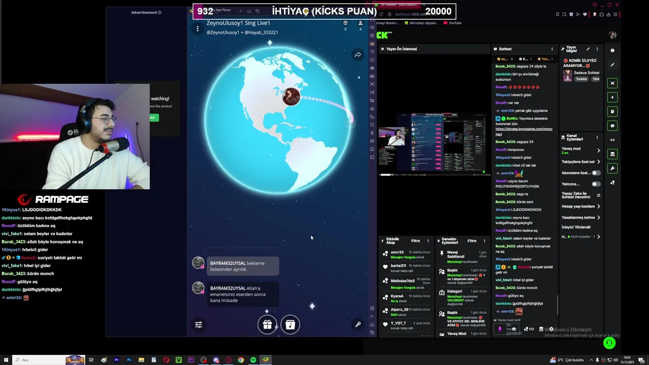The width and height of the screenshot is (649, 365).
Task: Open Etkinlik Akışı three-dot menu
Action: [x=428, y=241]
